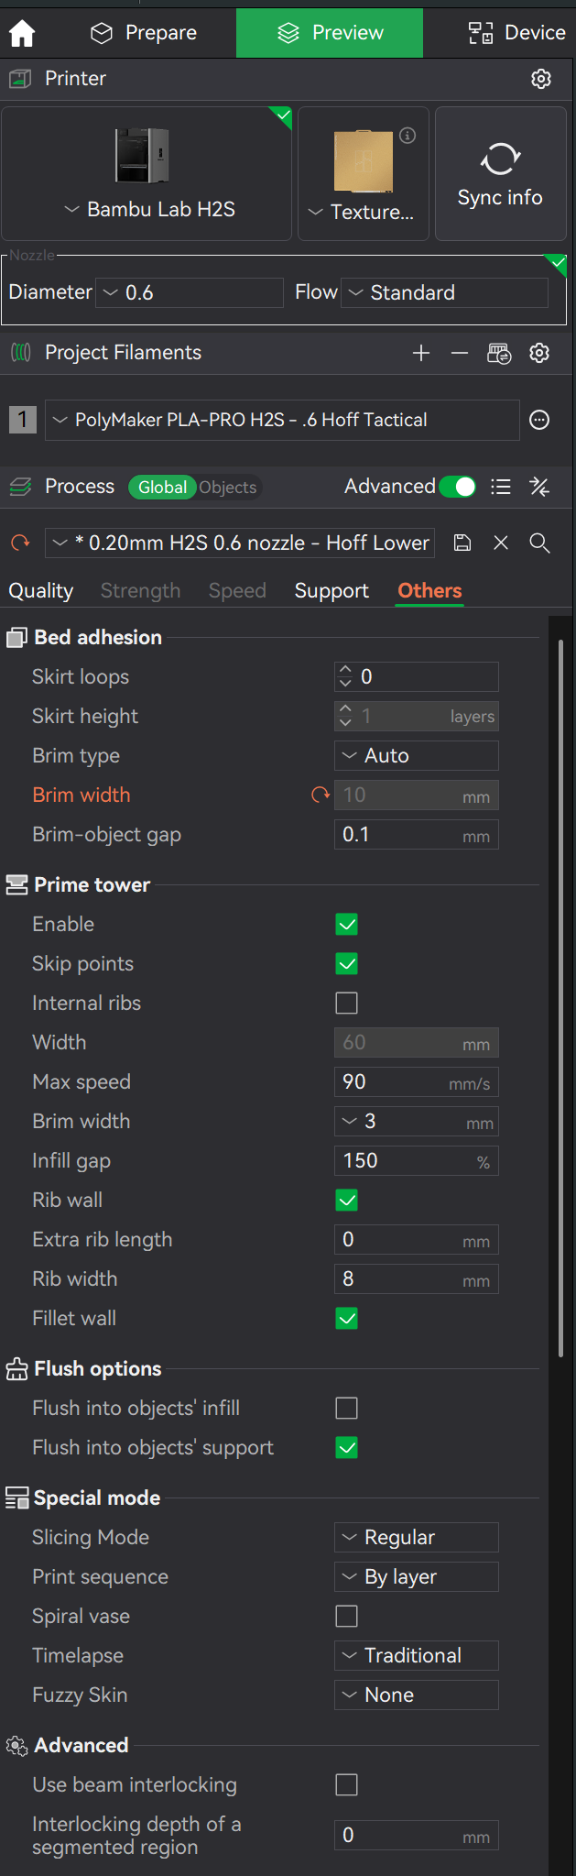The height and width of the screenshot is (1876, 576).
Task: Click the Prime tower section icon
Action: coord(16,885)
